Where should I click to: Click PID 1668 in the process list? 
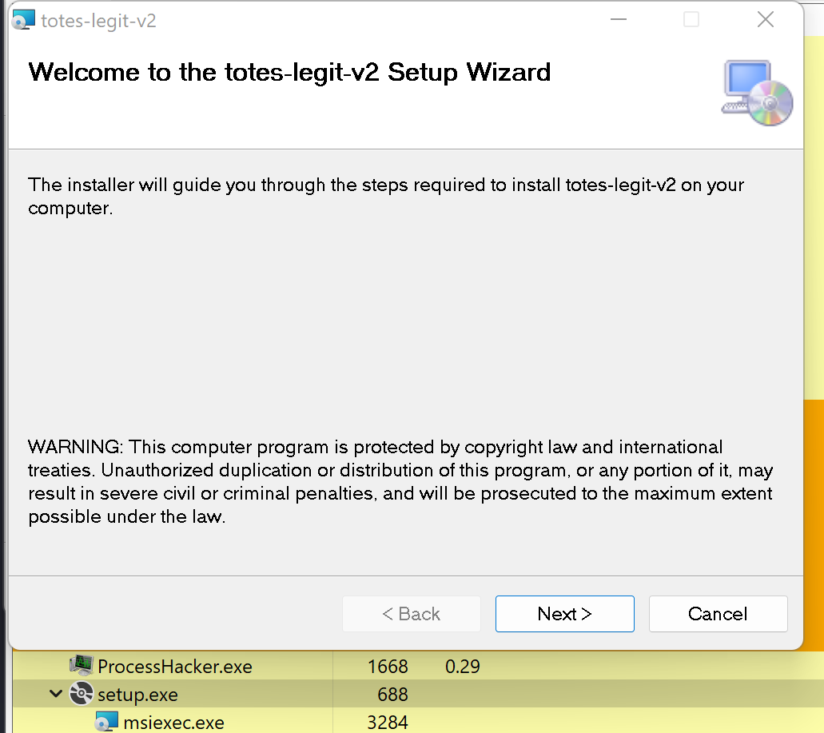coord(388,666)
